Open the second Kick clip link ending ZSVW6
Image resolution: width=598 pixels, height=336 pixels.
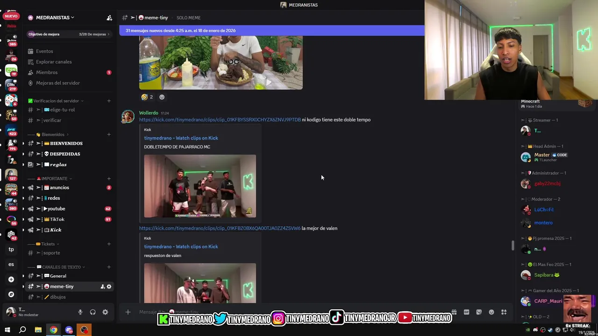[220, 228]
